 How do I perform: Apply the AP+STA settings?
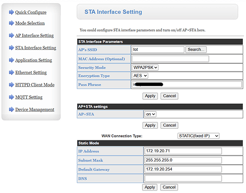[x=150, y=125]
